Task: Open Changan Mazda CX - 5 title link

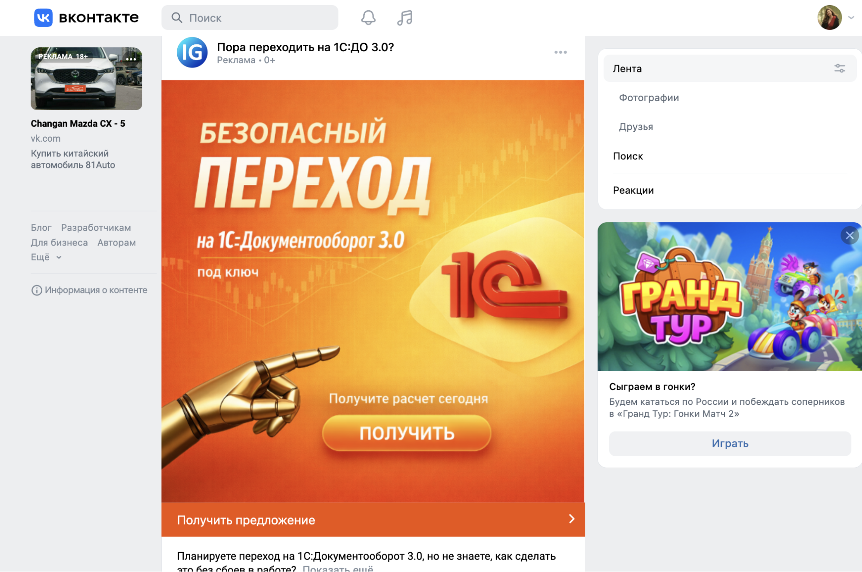Action: (78, 124)
